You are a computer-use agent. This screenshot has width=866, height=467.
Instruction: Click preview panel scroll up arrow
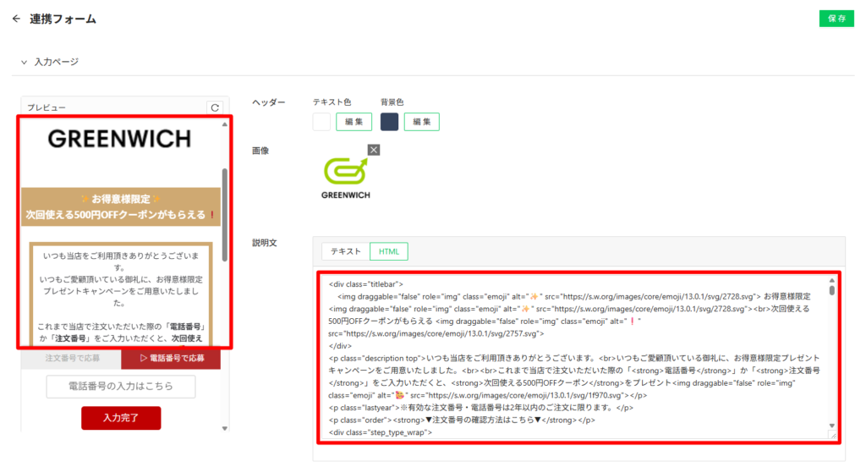tap(225, 124)
